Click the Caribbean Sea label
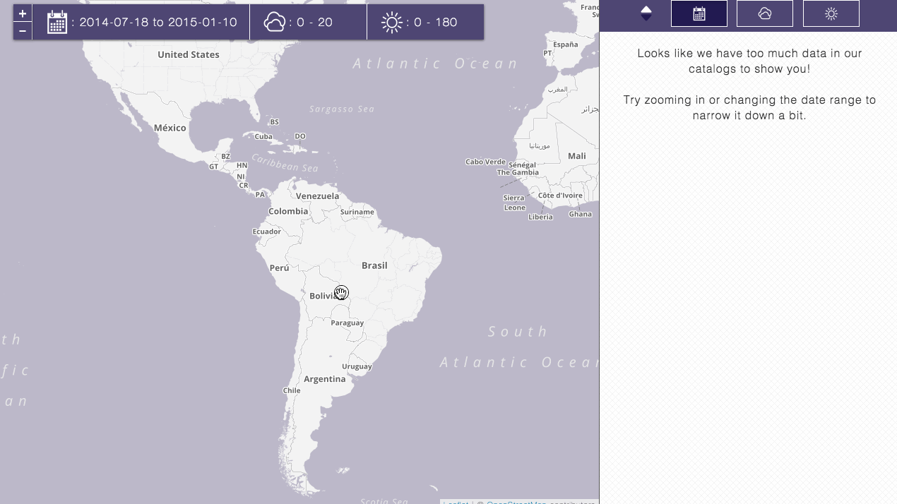 pyautogui.click(x=285, y=163)
